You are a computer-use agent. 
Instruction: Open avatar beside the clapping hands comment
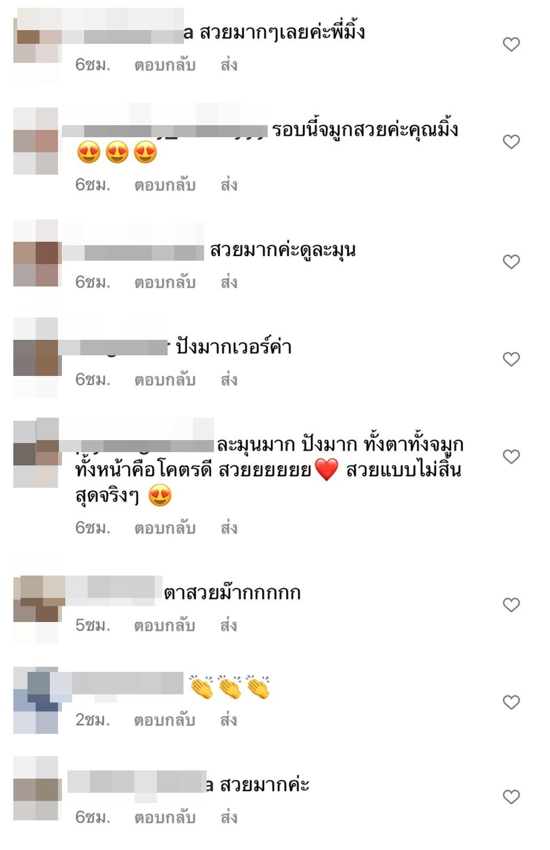[36, 700]
